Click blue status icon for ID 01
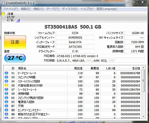The height and width of the screenshot is (123, 149). tap(6, 73)
